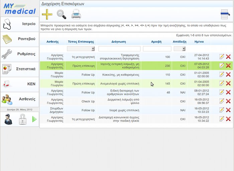234x171 pixels.
Task: Click the date Δευτέρα 28, Μάιος 2012
Action: point(19,110)
